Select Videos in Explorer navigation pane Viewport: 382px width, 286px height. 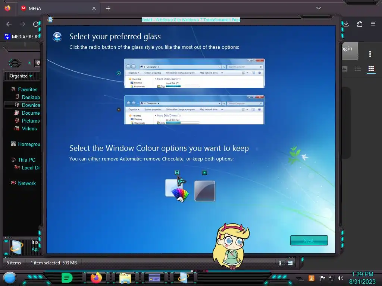coord(29,128)
